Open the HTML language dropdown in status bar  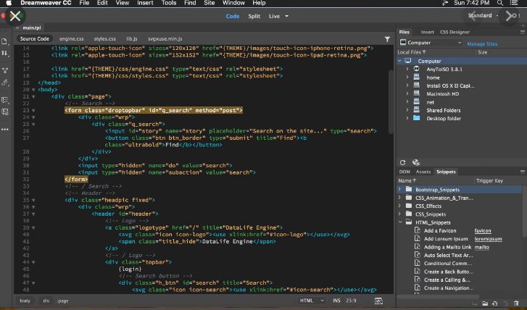(x=312, y=301)
